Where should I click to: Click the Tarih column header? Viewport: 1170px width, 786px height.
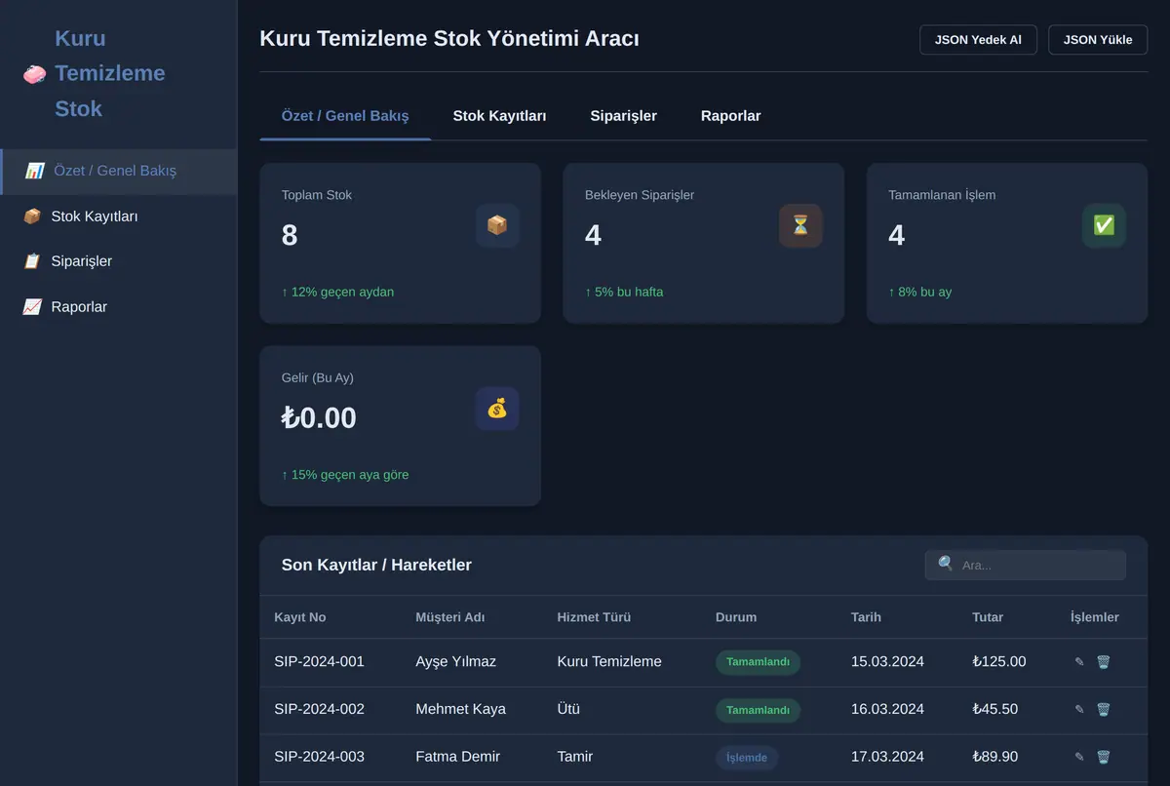866,617
